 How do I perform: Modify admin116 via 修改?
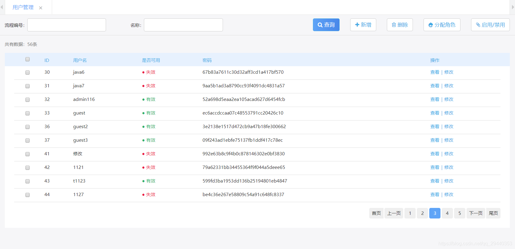[449, 99]
